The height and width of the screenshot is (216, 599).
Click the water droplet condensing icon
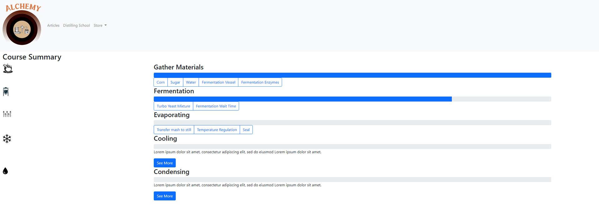5,171
